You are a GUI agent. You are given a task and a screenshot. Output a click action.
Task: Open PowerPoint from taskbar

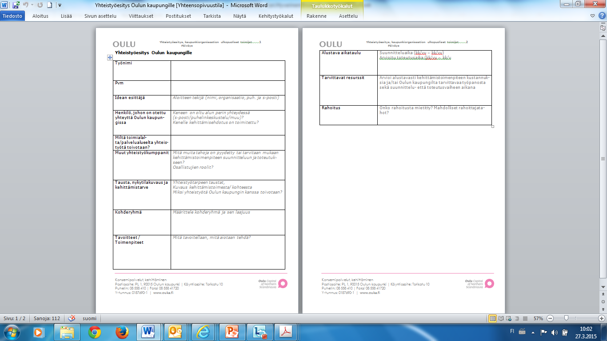point(232,332)
